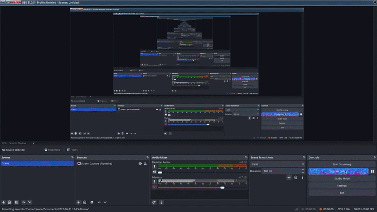Add a new scene in Scenes panel
Viewport: 377px width, 212px height.
(3, 203)
